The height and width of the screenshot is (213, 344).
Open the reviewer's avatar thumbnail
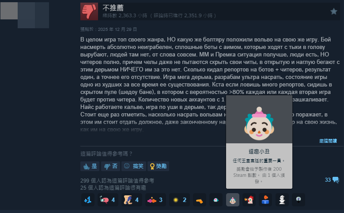click(25, 15)
